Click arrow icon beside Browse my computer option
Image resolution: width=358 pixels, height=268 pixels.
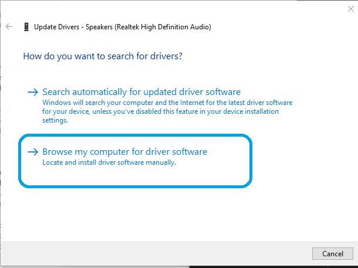pos(33,152)
